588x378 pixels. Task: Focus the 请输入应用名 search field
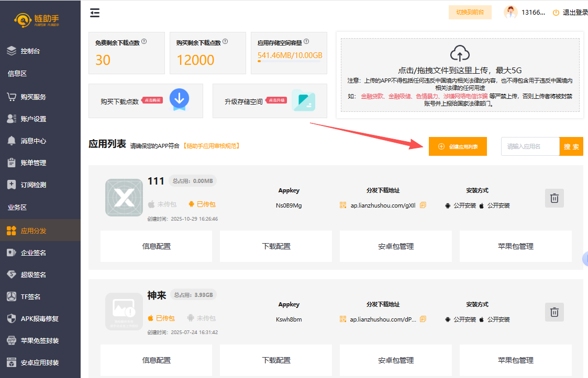pyautogui.click(x=530, y=147)
